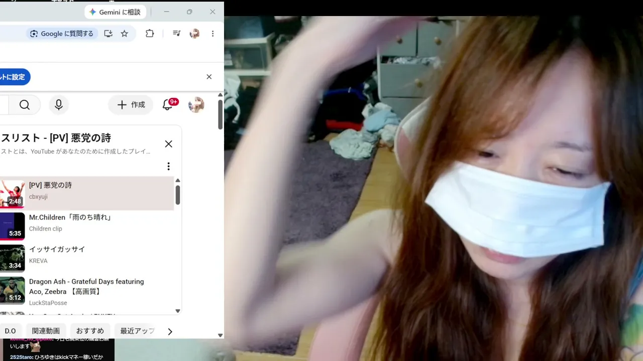This screenshot has height=361, width=643.
Task: Play イッサイガッサイ from the playlist
Action: pos(87,258)
